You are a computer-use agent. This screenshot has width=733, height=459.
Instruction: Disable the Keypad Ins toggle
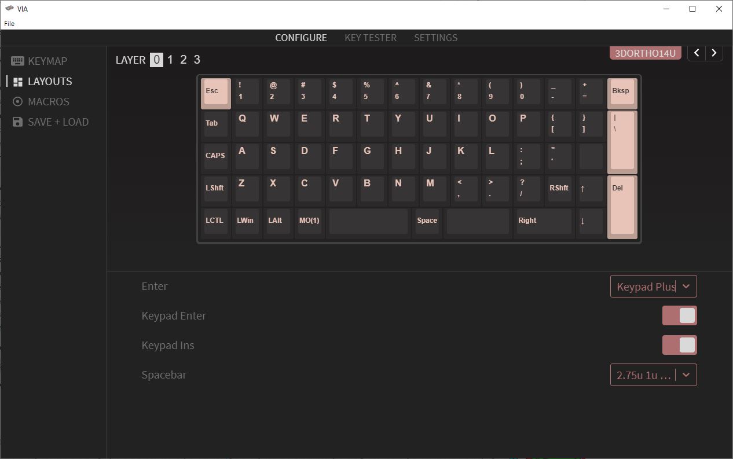pyautogui.click(x=679, y=345)
